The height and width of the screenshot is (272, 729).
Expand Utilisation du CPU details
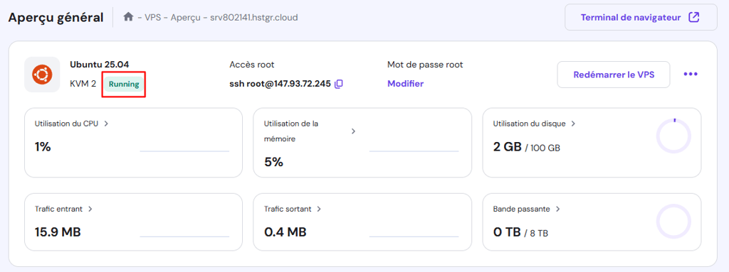tap(107, 124)
